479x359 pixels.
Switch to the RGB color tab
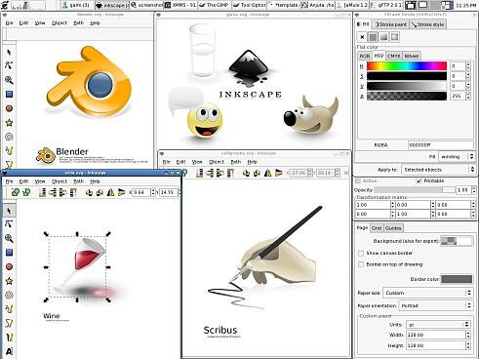(365, 56)
